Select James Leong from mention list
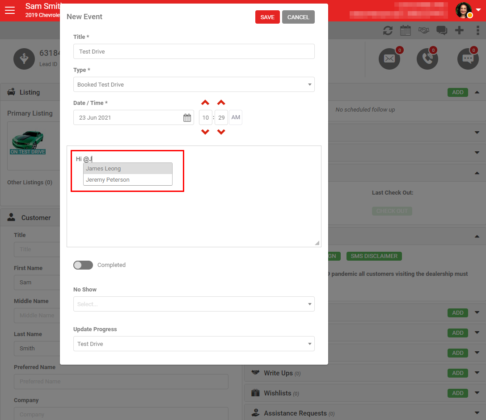Viewport: 486px width, 420px height. coord(128,169)
